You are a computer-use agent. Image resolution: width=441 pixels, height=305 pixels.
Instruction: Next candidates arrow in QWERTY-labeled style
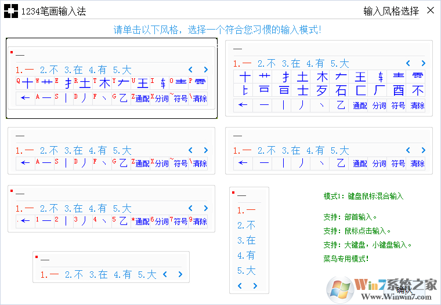(206, 70)
